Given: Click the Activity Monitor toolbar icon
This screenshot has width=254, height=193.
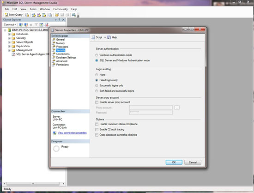Looking at the screenshot, I should tap(74, 15).
